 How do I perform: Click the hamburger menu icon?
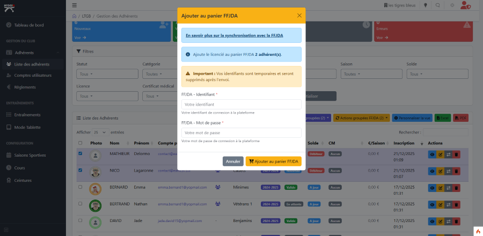[74, 5]
